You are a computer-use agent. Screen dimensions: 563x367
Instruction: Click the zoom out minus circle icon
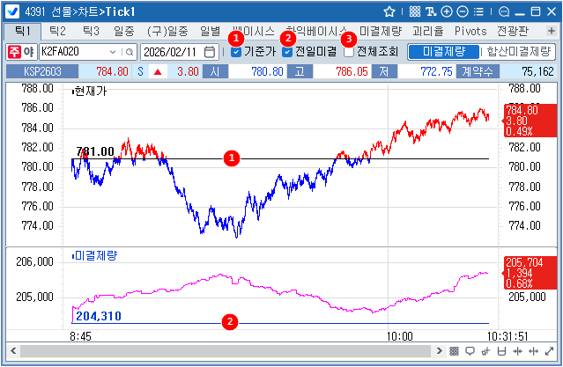463,12
